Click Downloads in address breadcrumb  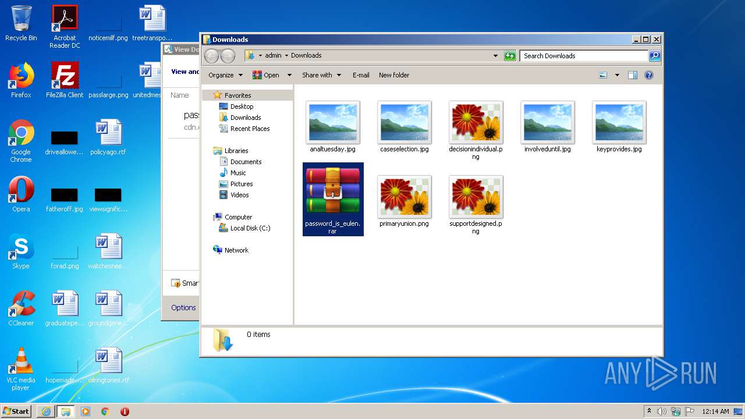coord(306,56)
